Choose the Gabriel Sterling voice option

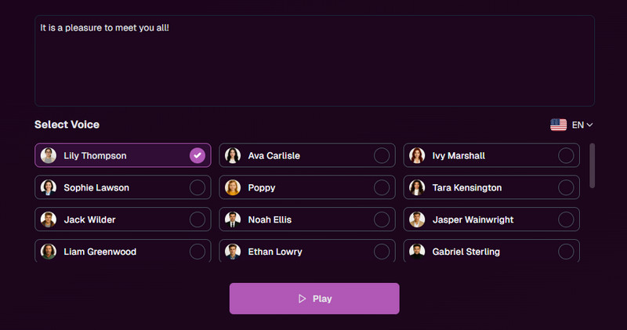click(x=491, y=252)
